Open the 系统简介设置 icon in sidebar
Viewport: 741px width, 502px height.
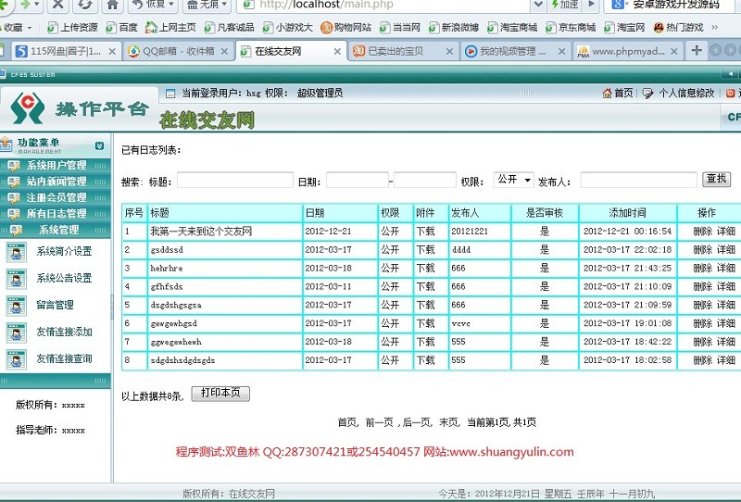pyautogui.click(x=17, y=252)
